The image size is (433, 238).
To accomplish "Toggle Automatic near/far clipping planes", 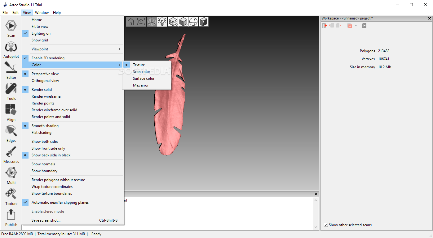I will click(x=73, y=202).
